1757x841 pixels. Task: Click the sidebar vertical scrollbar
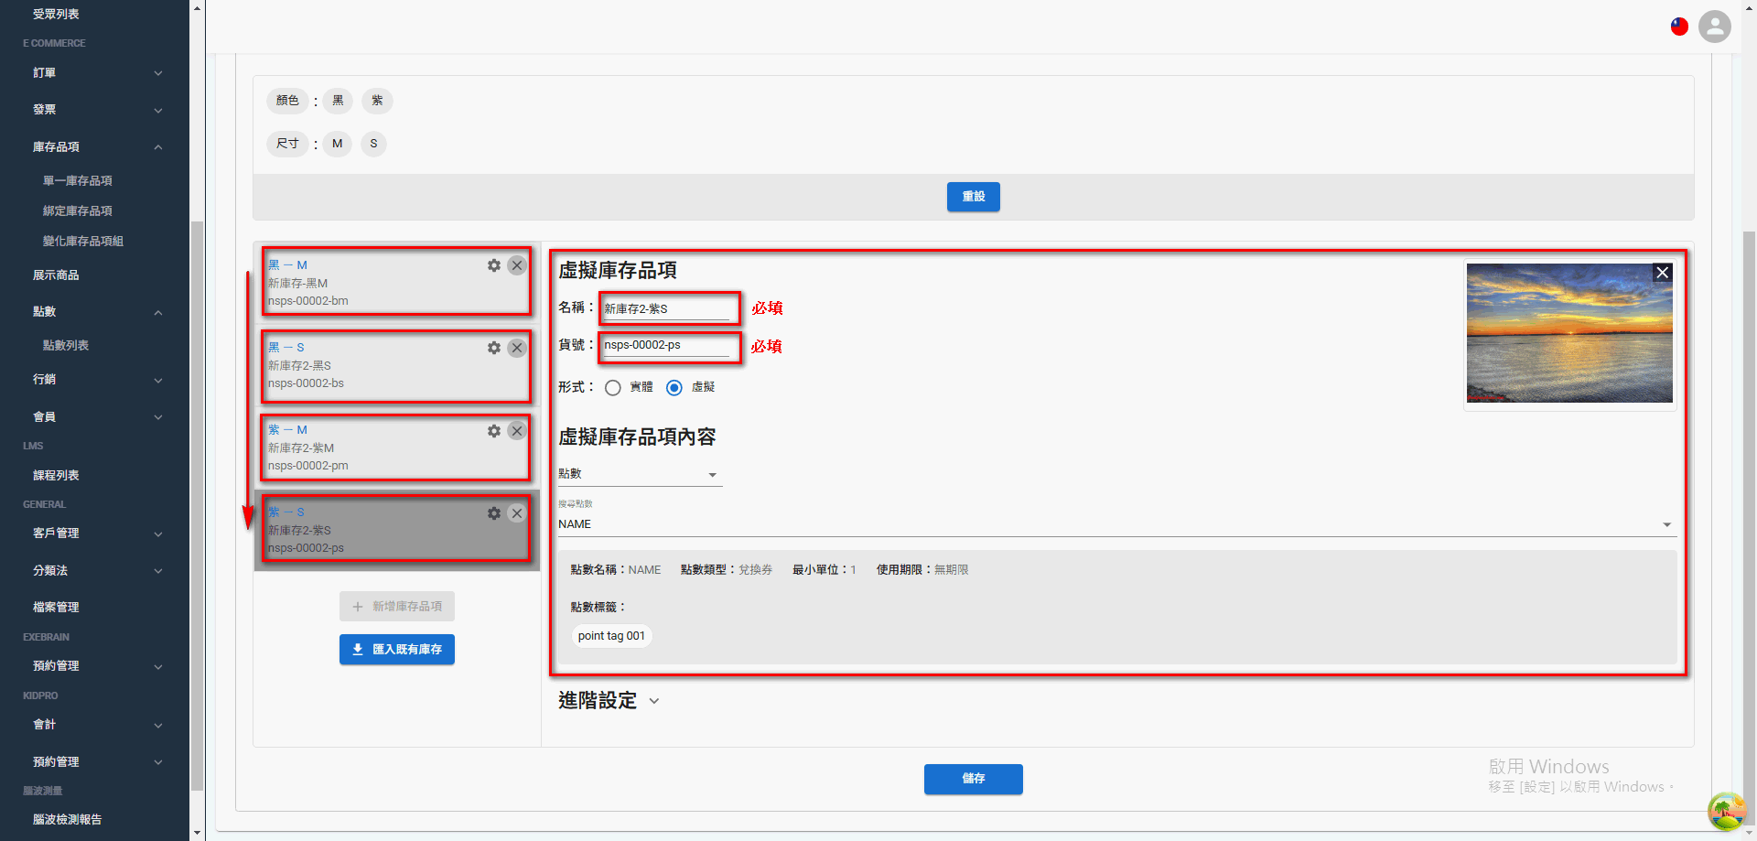(197, 505)
